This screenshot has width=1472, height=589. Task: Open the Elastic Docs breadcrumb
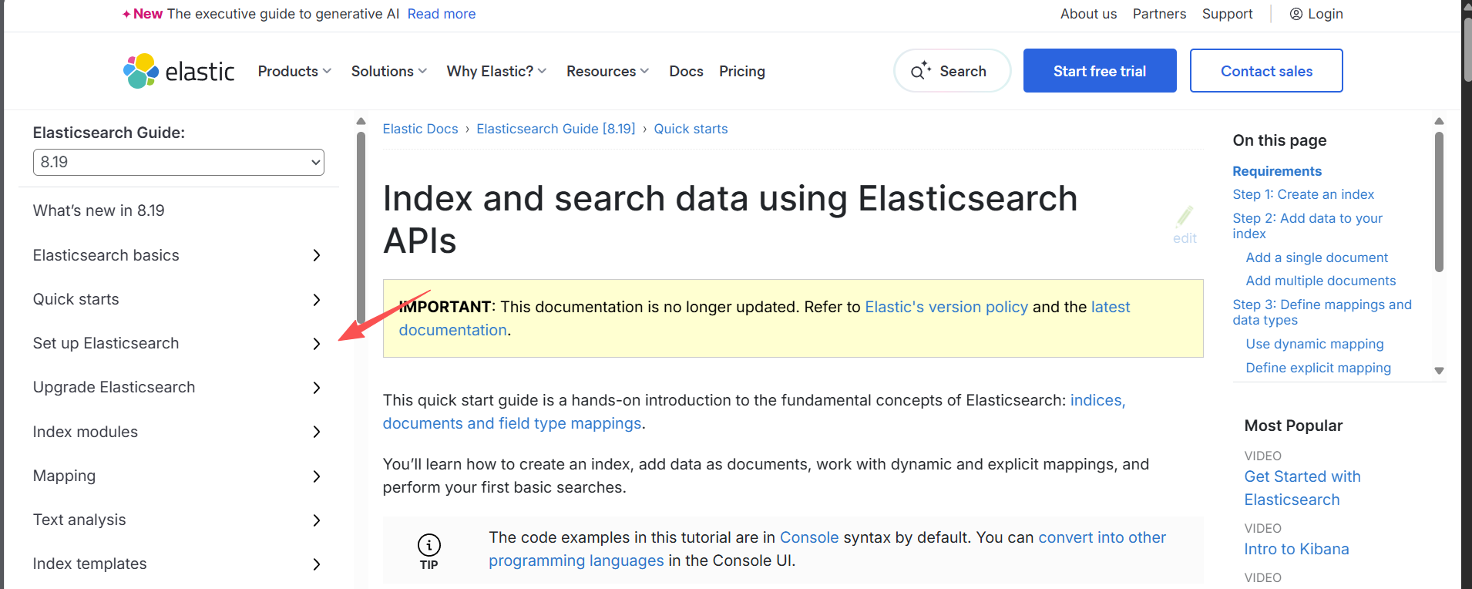pyautogui.click(x=420, y=129)
